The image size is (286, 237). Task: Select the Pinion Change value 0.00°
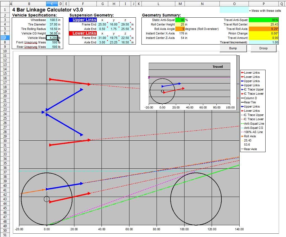point(264,33)
